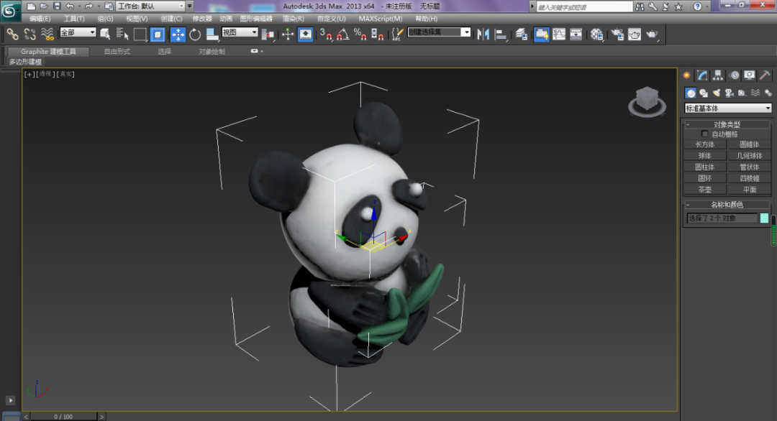Click the Render Production teapot icon

[x=652, y=34]
